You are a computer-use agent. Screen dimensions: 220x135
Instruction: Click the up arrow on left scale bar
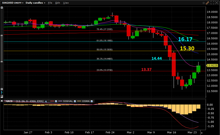2,8
